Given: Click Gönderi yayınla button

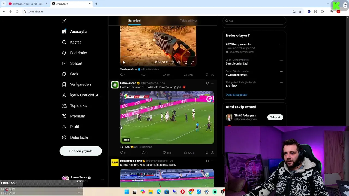Looking at the screenshot, I should (81, 151).
